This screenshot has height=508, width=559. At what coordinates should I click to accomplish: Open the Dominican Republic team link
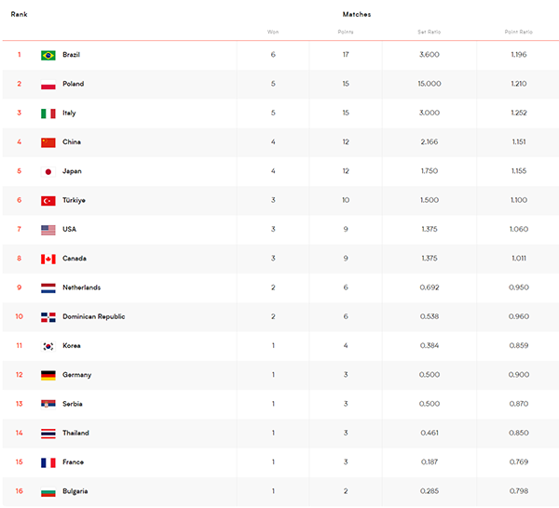click(94, 316)
